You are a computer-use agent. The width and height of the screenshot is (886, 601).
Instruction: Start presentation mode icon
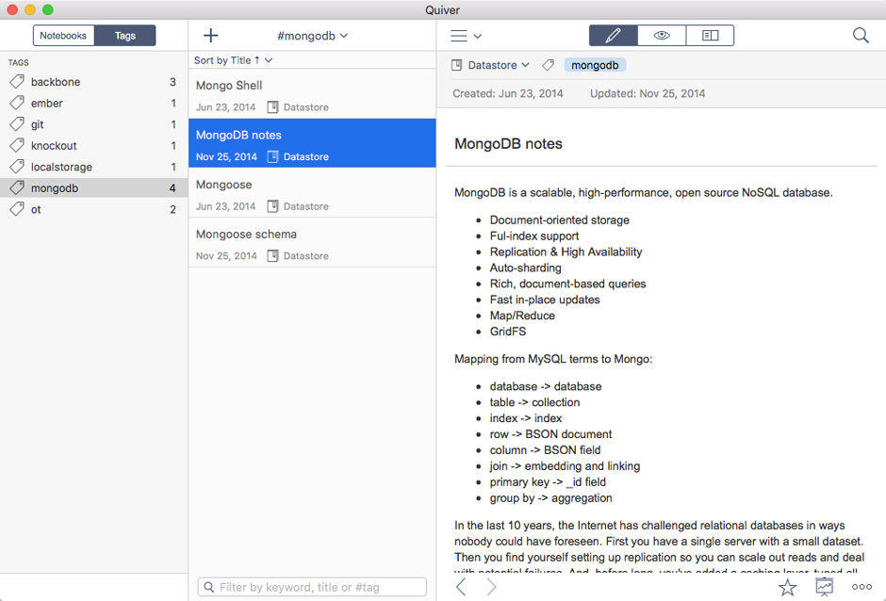point(825,588)
